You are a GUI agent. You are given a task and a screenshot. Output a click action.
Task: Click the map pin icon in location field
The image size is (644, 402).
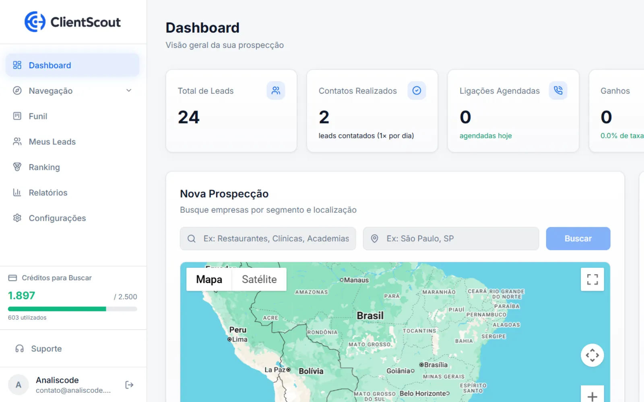click(374, 238)
